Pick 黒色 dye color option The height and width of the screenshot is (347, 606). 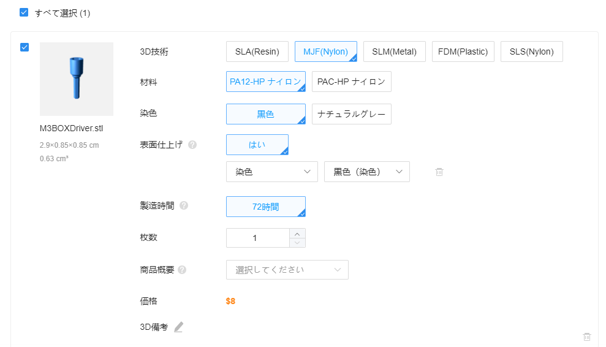266,114
